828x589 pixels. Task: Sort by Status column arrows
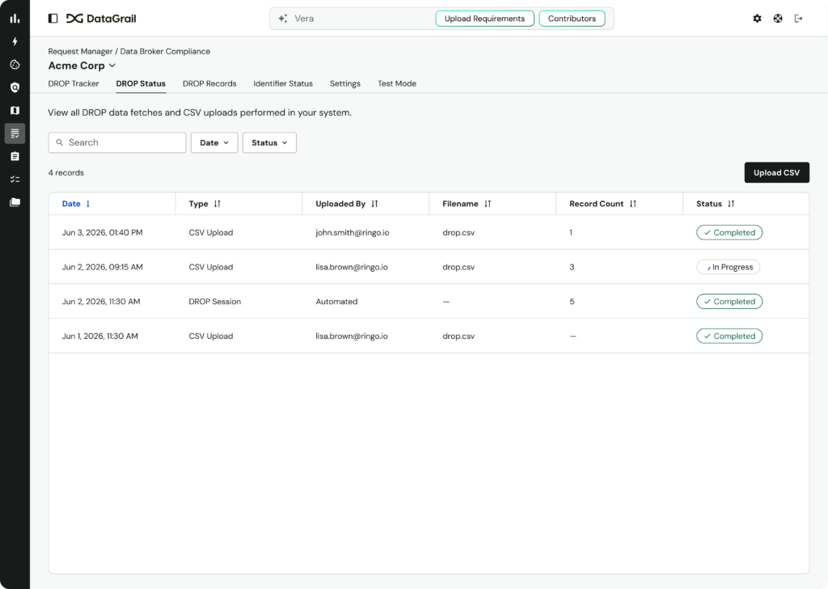[731, 204]
